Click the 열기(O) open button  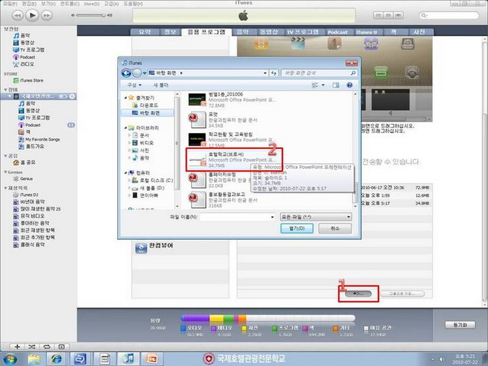click(296, 228)
